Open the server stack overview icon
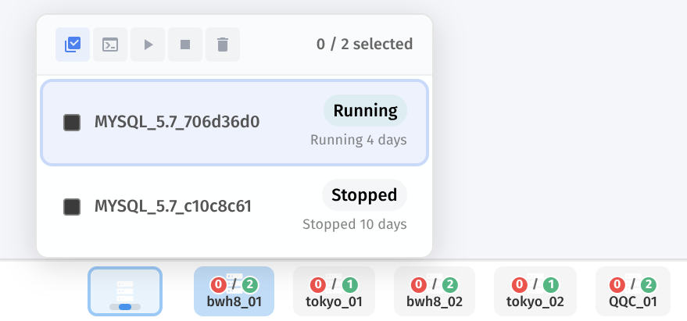The height and width of the screenshot is (321, 687). [x=125, y=291]
